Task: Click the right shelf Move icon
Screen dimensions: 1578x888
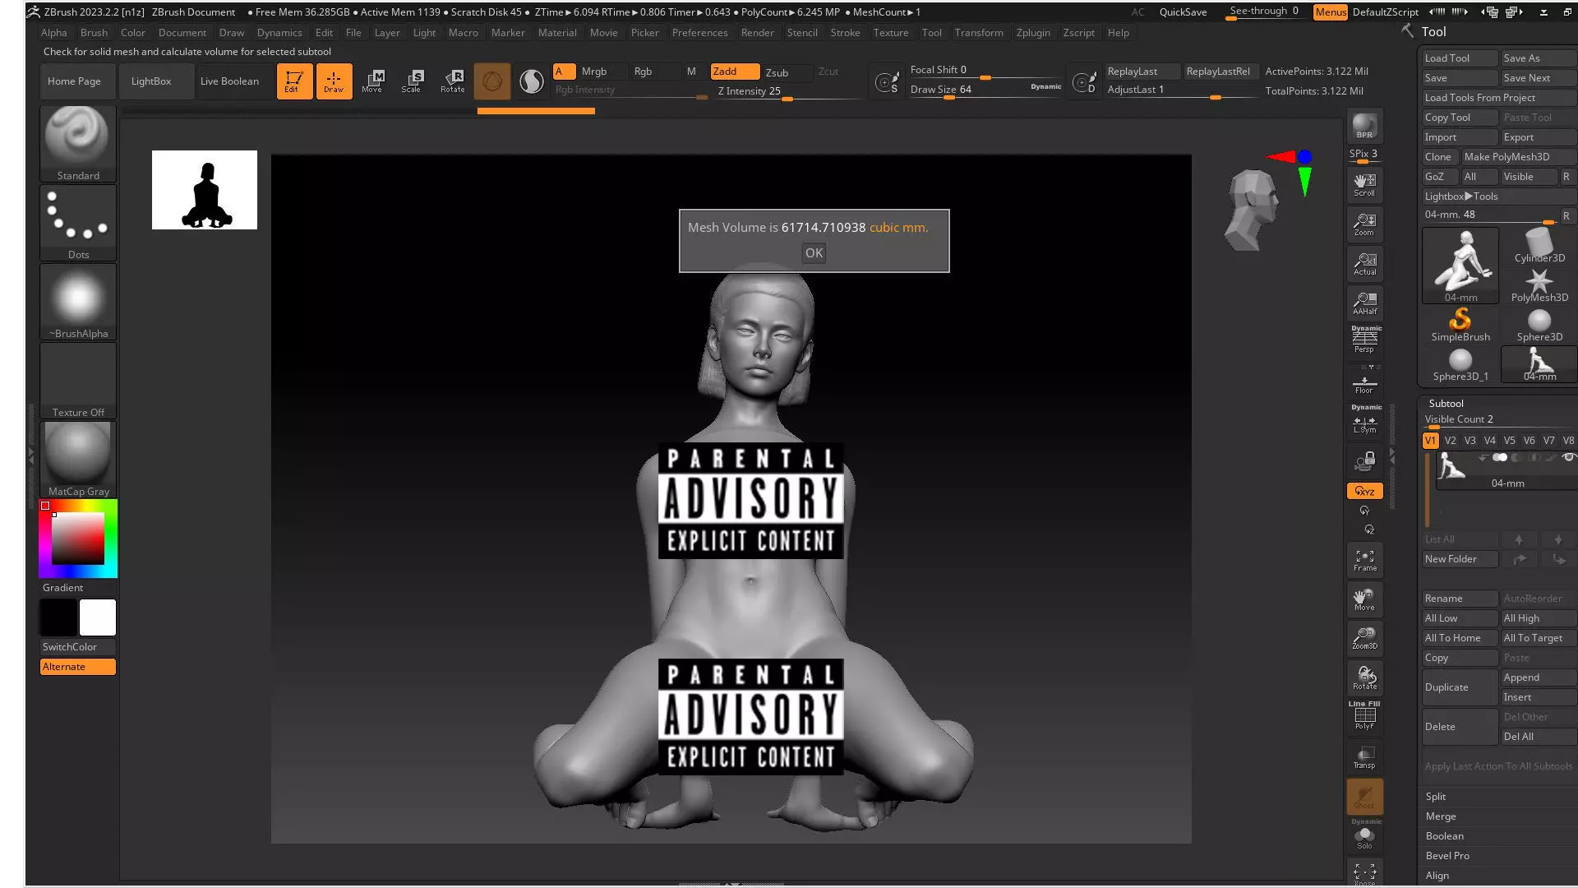Action: pos(1364,599)
